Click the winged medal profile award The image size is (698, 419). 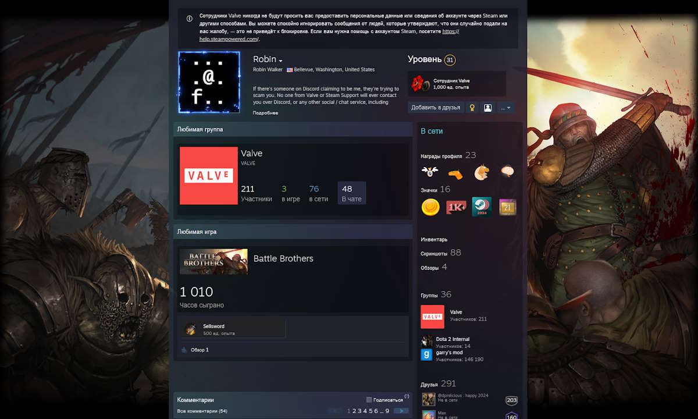point(430,172)
